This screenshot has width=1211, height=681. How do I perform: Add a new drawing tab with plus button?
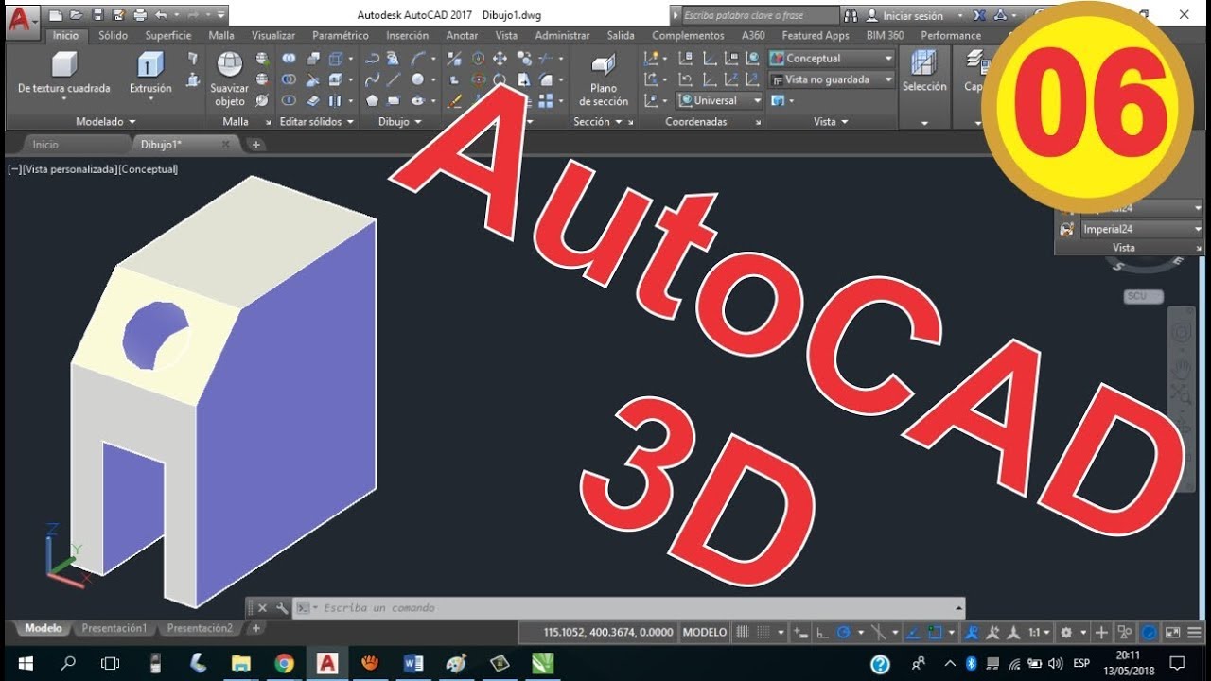click(256, 145)
